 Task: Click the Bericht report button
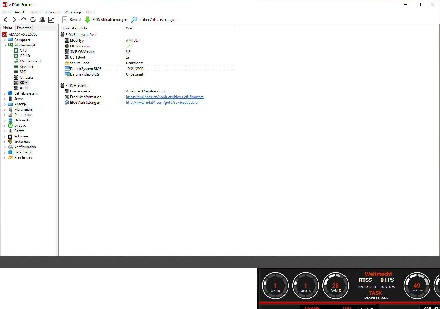72,20
